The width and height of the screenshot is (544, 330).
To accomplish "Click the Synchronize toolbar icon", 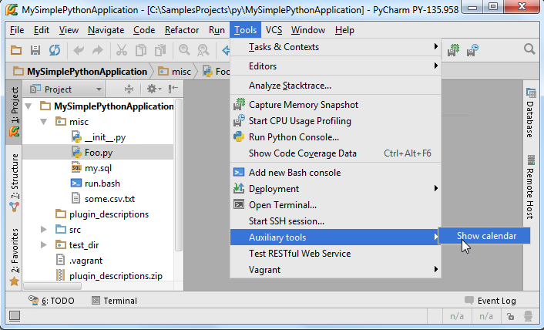I will click(x=54, y=50).
